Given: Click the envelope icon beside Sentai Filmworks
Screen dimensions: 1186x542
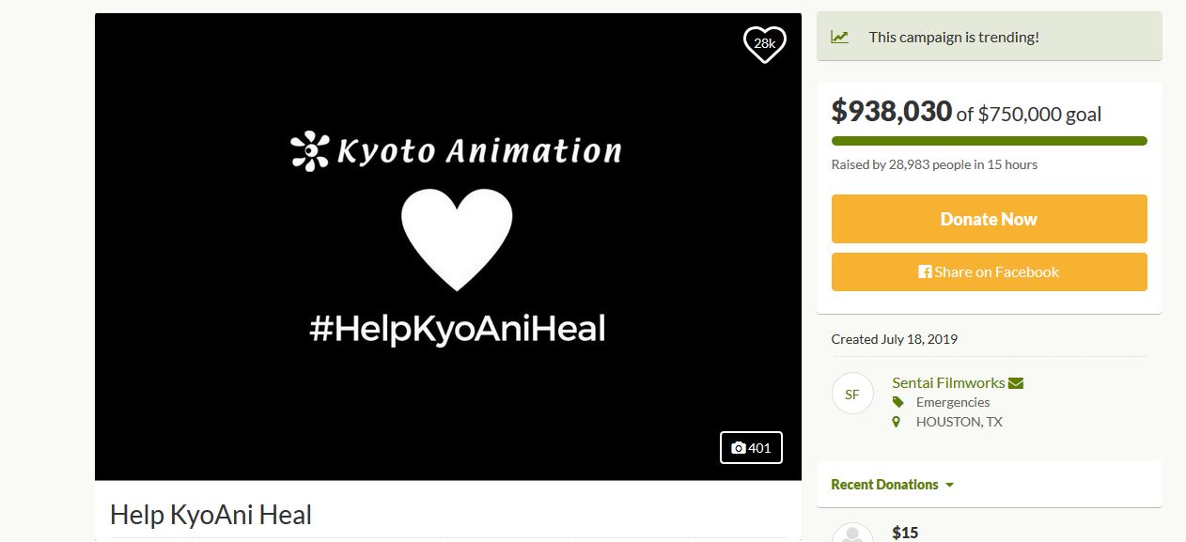Looking at the screenshot, I should [1015, 383].
